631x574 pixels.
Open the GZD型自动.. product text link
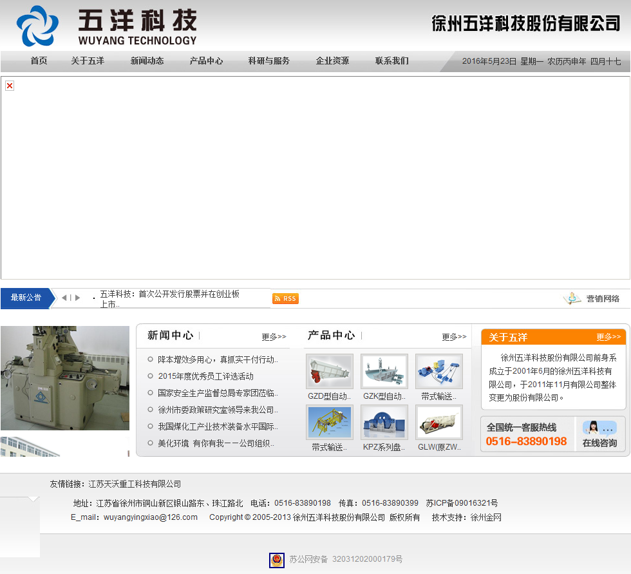click(x=329, y=396)
